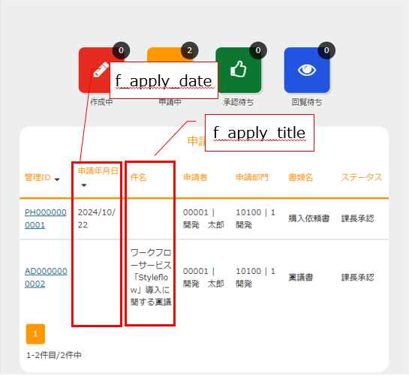Click the f_apply_title annotation box
This screenshot has width=409, height=376.
tap(260, 133)
